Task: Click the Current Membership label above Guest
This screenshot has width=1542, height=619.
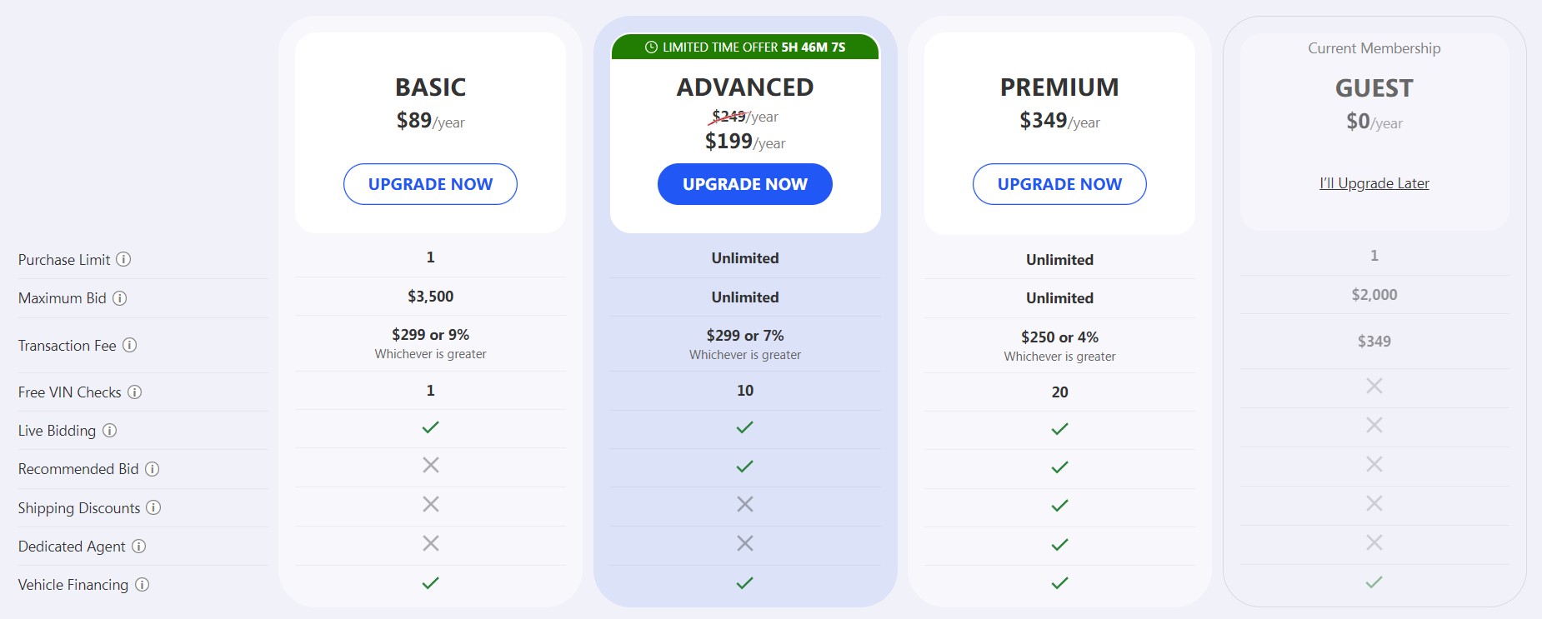Action: coord(1374,48)
